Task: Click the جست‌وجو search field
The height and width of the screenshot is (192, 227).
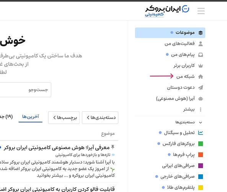Action: [26, 90]
